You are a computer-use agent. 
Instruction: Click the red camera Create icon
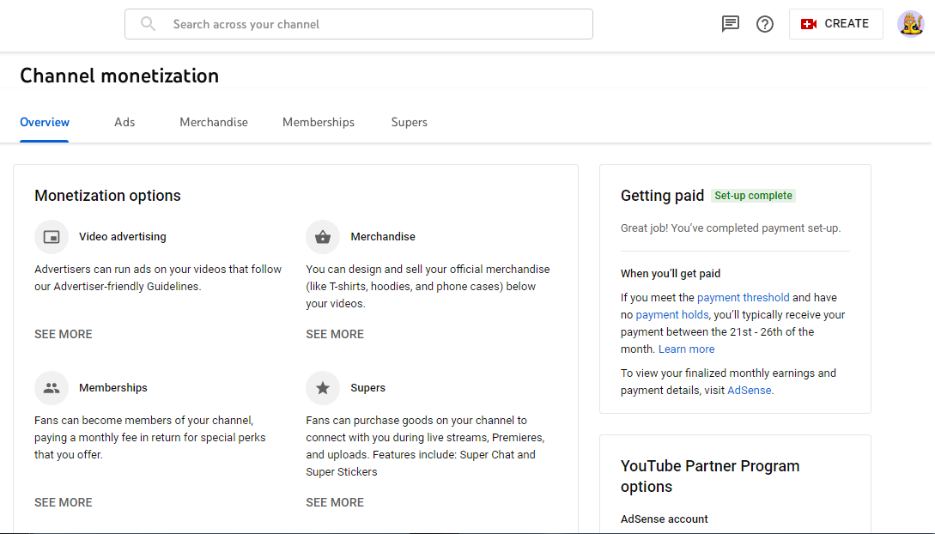pos(809,24)
